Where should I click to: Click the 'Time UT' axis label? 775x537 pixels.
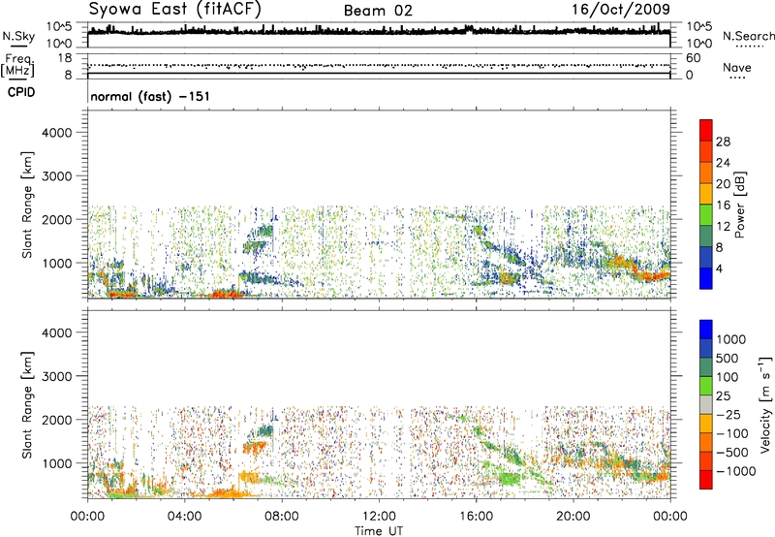click(x=379, y=531)
